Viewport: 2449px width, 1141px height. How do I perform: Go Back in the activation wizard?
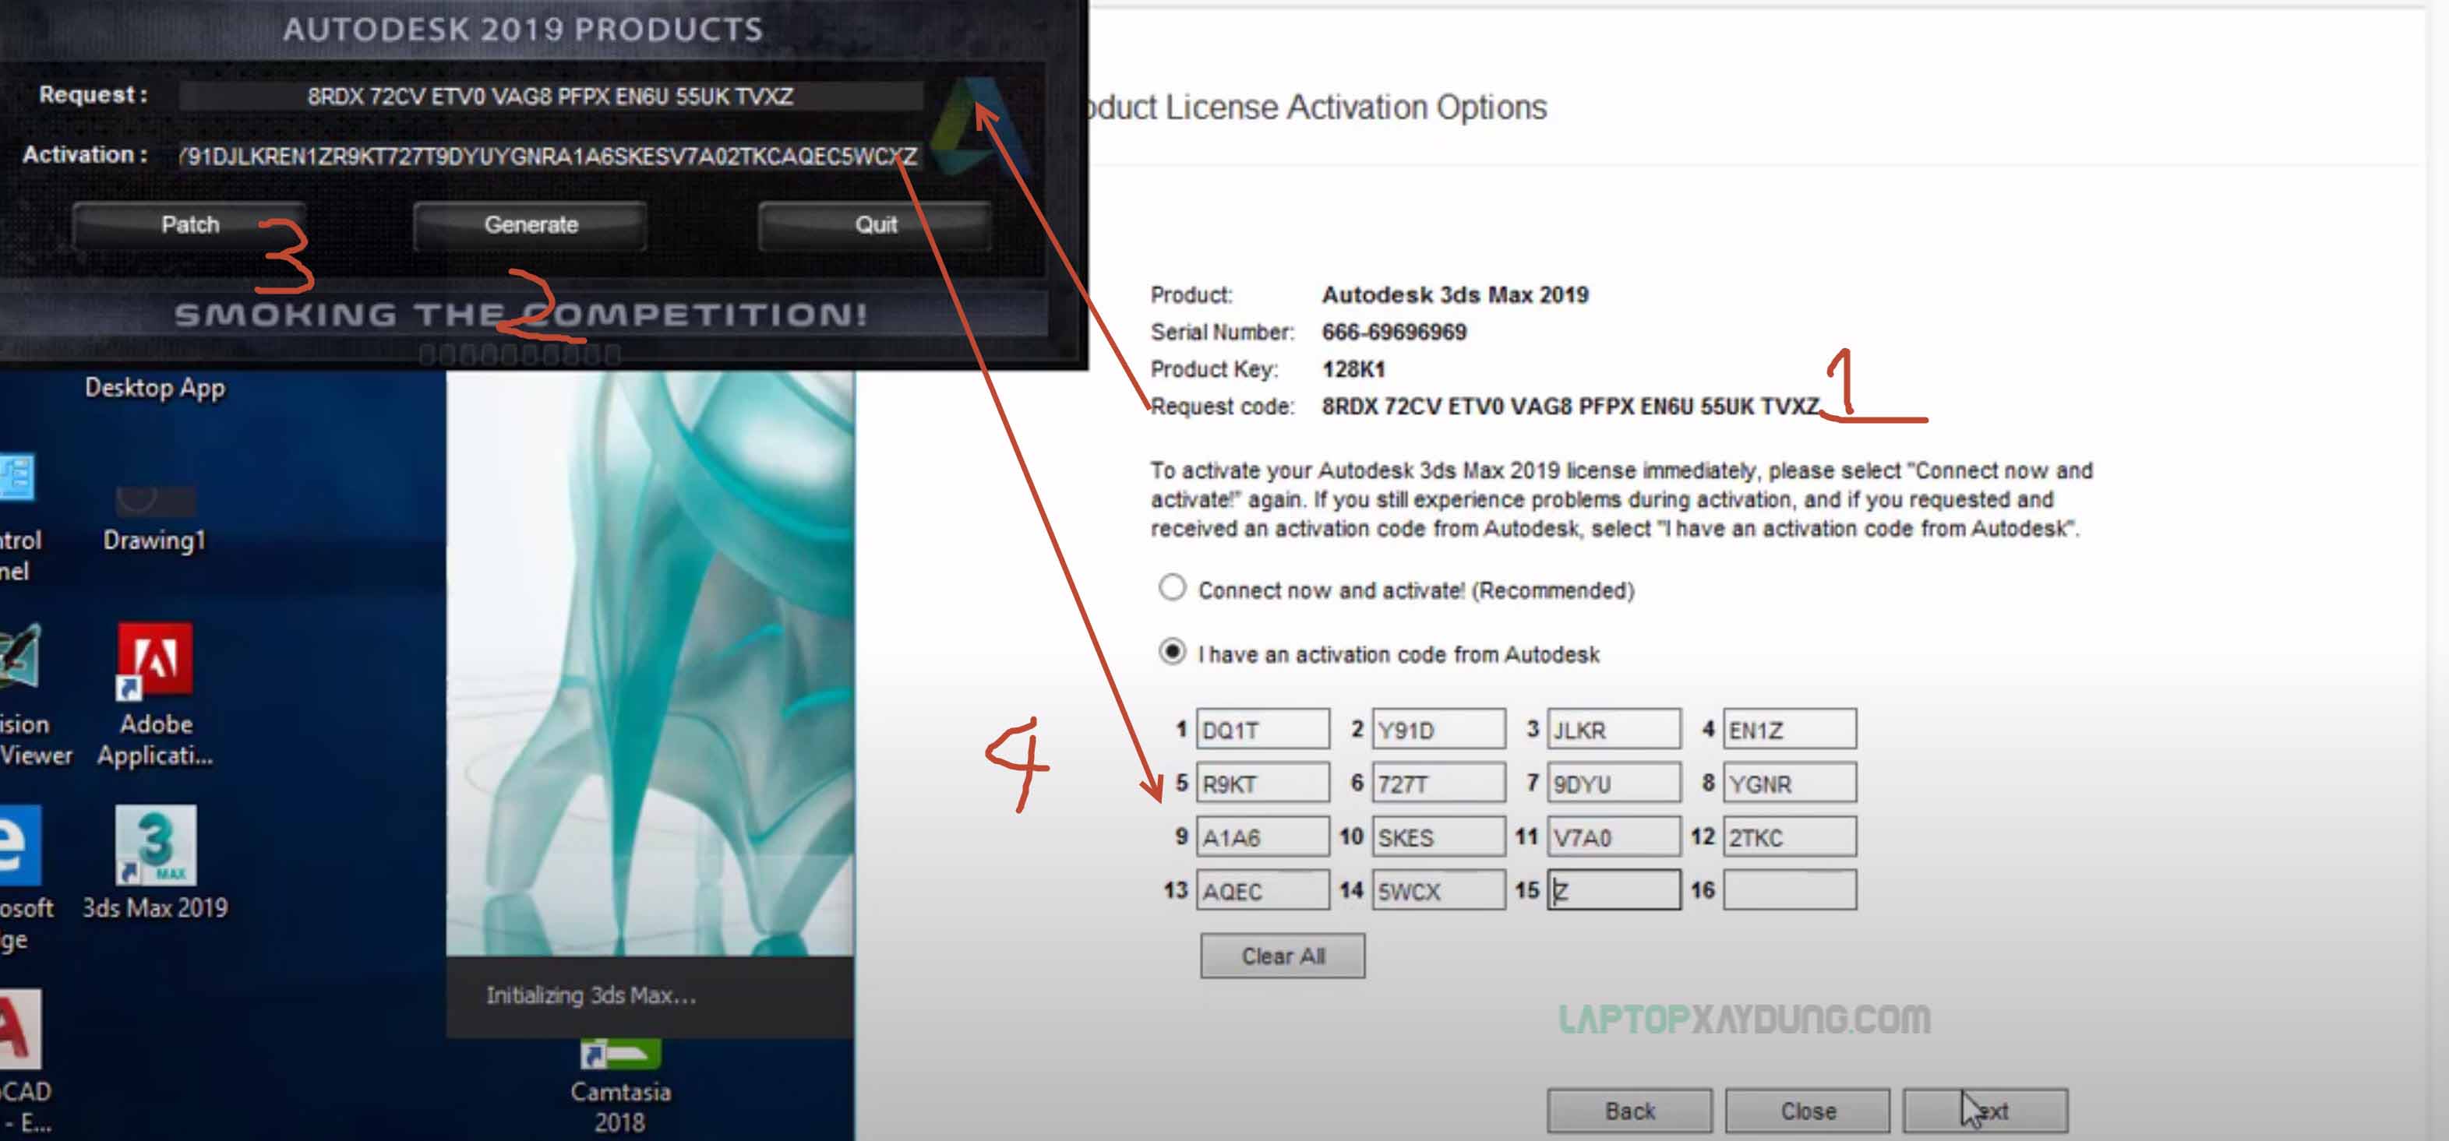[x=1629, y=1110]
